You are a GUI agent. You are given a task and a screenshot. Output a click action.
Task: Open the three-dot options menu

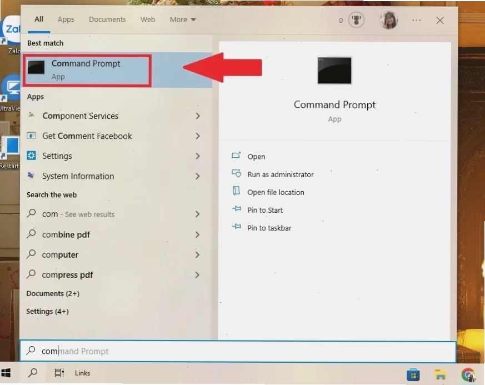point(416,21)
